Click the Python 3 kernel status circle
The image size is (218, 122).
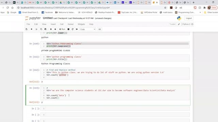[x=192, y=24]
